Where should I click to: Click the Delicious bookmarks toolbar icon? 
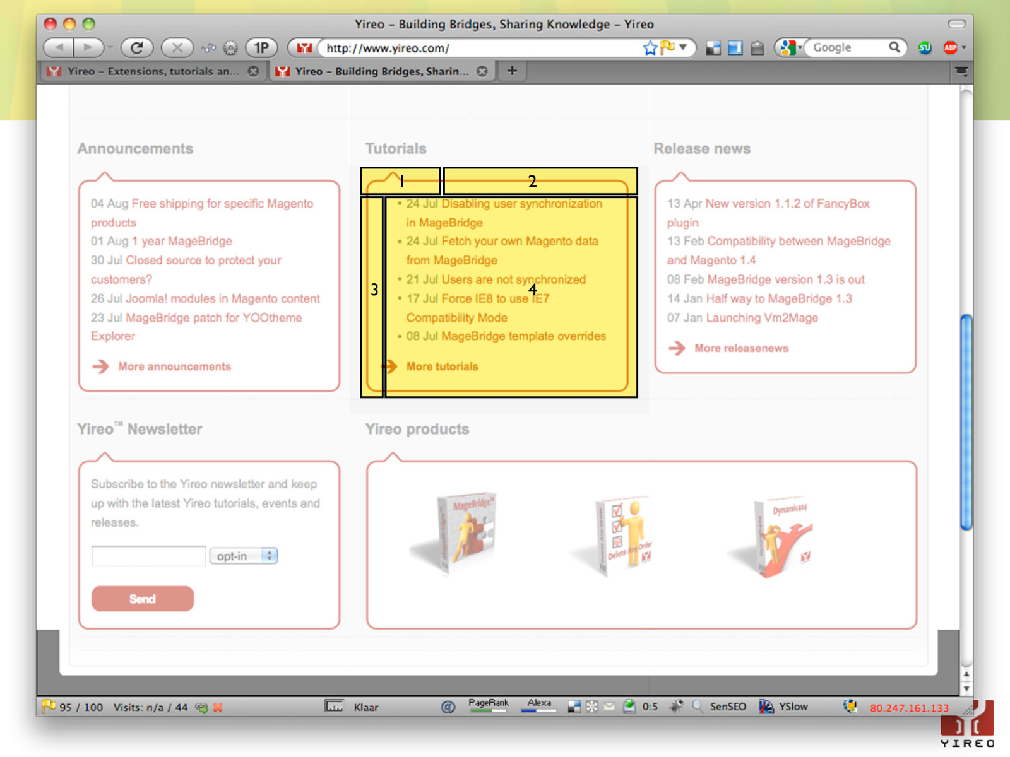pyautogui.click(x=713, y=48)
